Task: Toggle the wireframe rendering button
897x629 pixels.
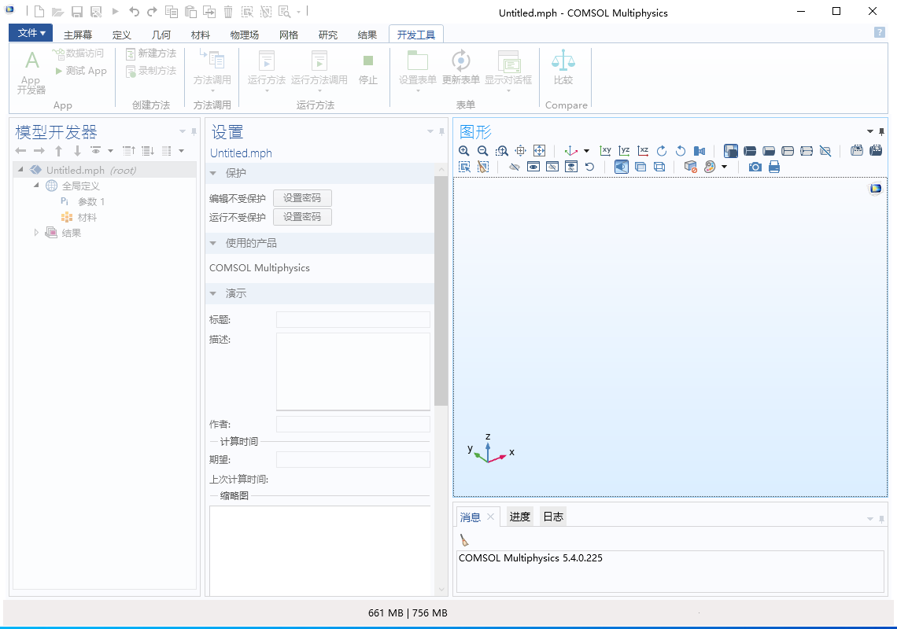Action: 659,167
